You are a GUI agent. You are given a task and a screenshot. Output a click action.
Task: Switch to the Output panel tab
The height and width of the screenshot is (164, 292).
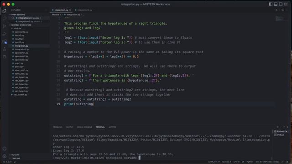tap(69, 127)
